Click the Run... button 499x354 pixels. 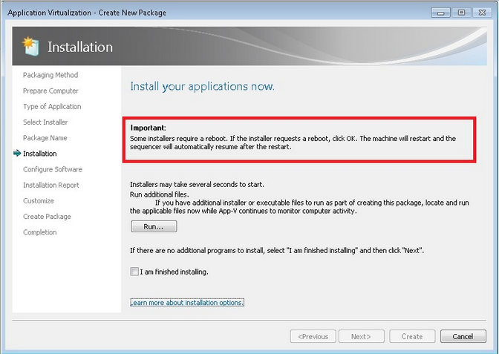point(154,226)
